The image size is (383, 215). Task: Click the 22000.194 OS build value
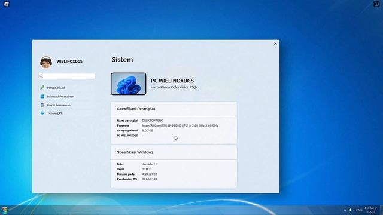pyautogui.click(x=150, y=179)
